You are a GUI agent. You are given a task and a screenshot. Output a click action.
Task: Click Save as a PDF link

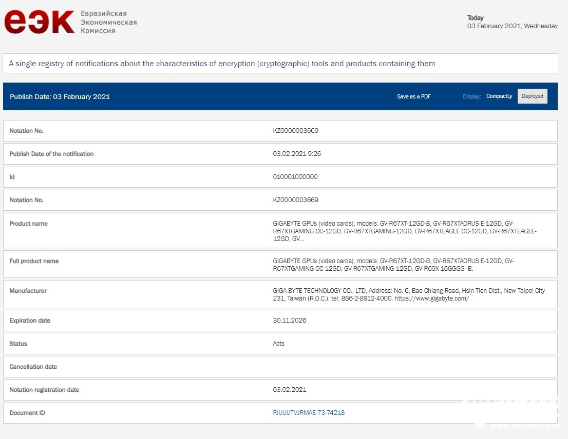pyautogui.click(x=413, y=96)
